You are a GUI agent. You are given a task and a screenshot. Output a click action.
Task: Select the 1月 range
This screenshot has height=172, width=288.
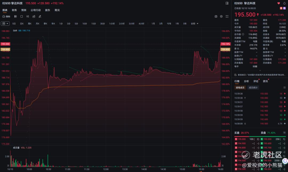coord(153,24)
